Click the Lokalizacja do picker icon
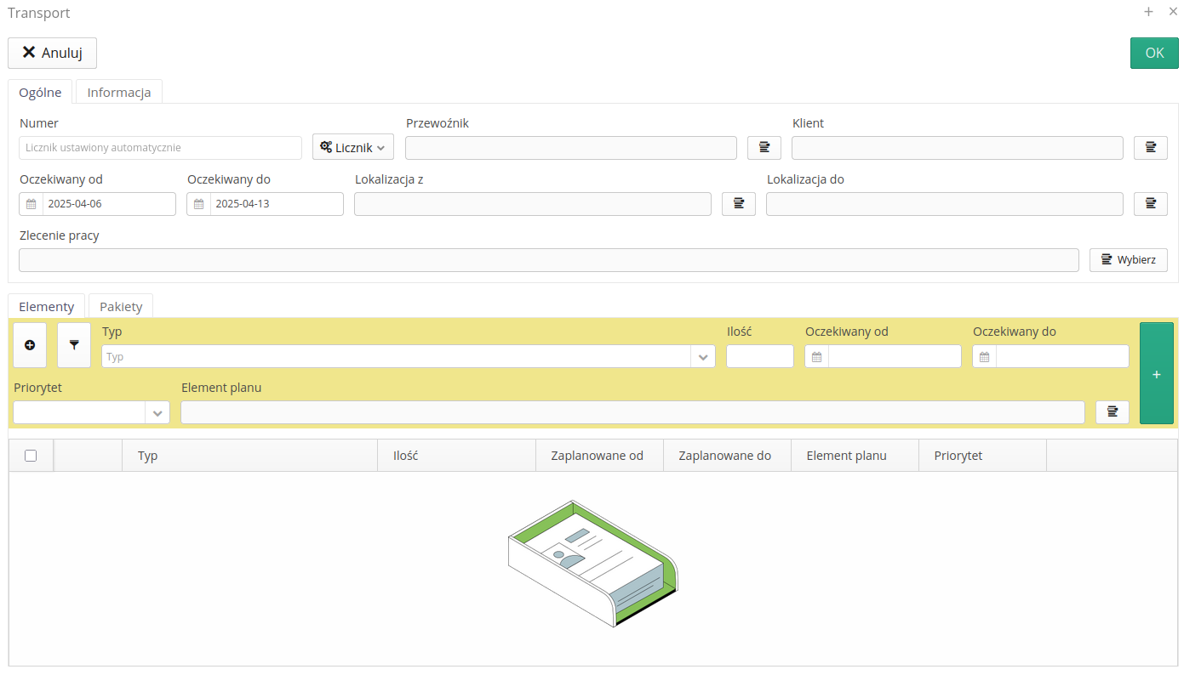 [x=1150, y=204]
